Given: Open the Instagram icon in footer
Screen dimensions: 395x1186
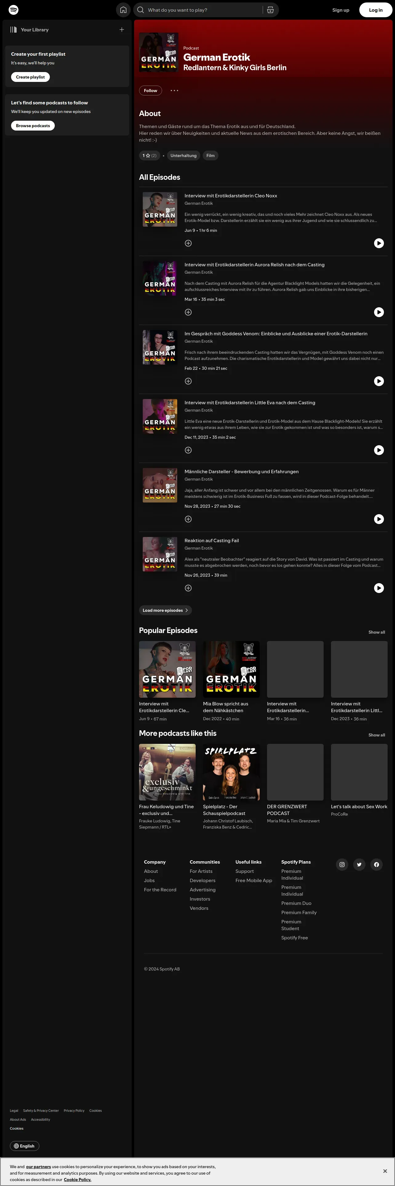Looking at the screenshot, I should [342, 865].
